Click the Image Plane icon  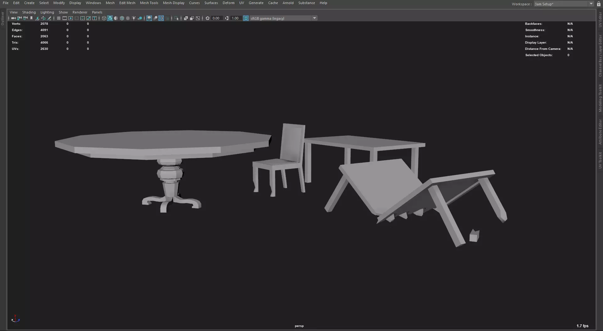(37, 18)
